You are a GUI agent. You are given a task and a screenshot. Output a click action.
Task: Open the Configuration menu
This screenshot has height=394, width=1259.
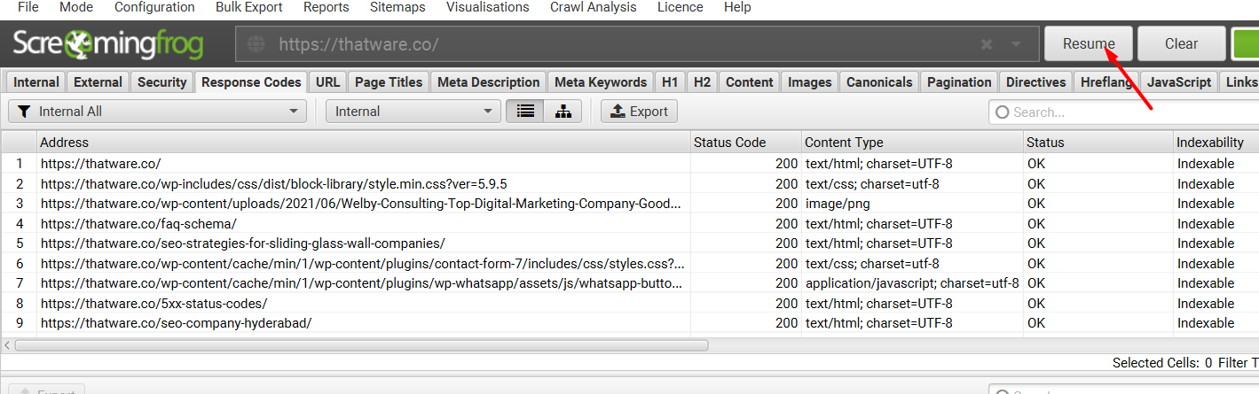point(154,7)
